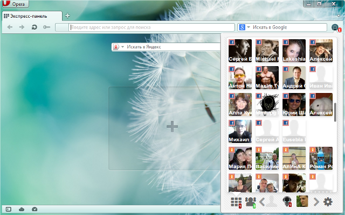Click the extension icon with red badge
The image size is (345, 215).
335,27
